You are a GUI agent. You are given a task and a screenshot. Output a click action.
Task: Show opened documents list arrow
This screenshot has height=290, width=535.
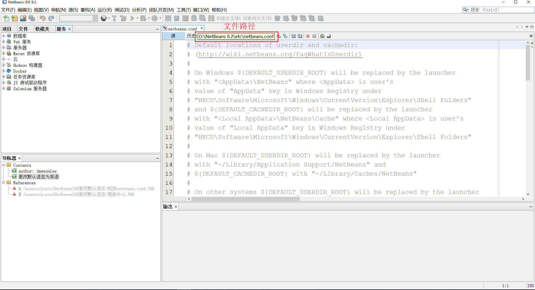527,27
